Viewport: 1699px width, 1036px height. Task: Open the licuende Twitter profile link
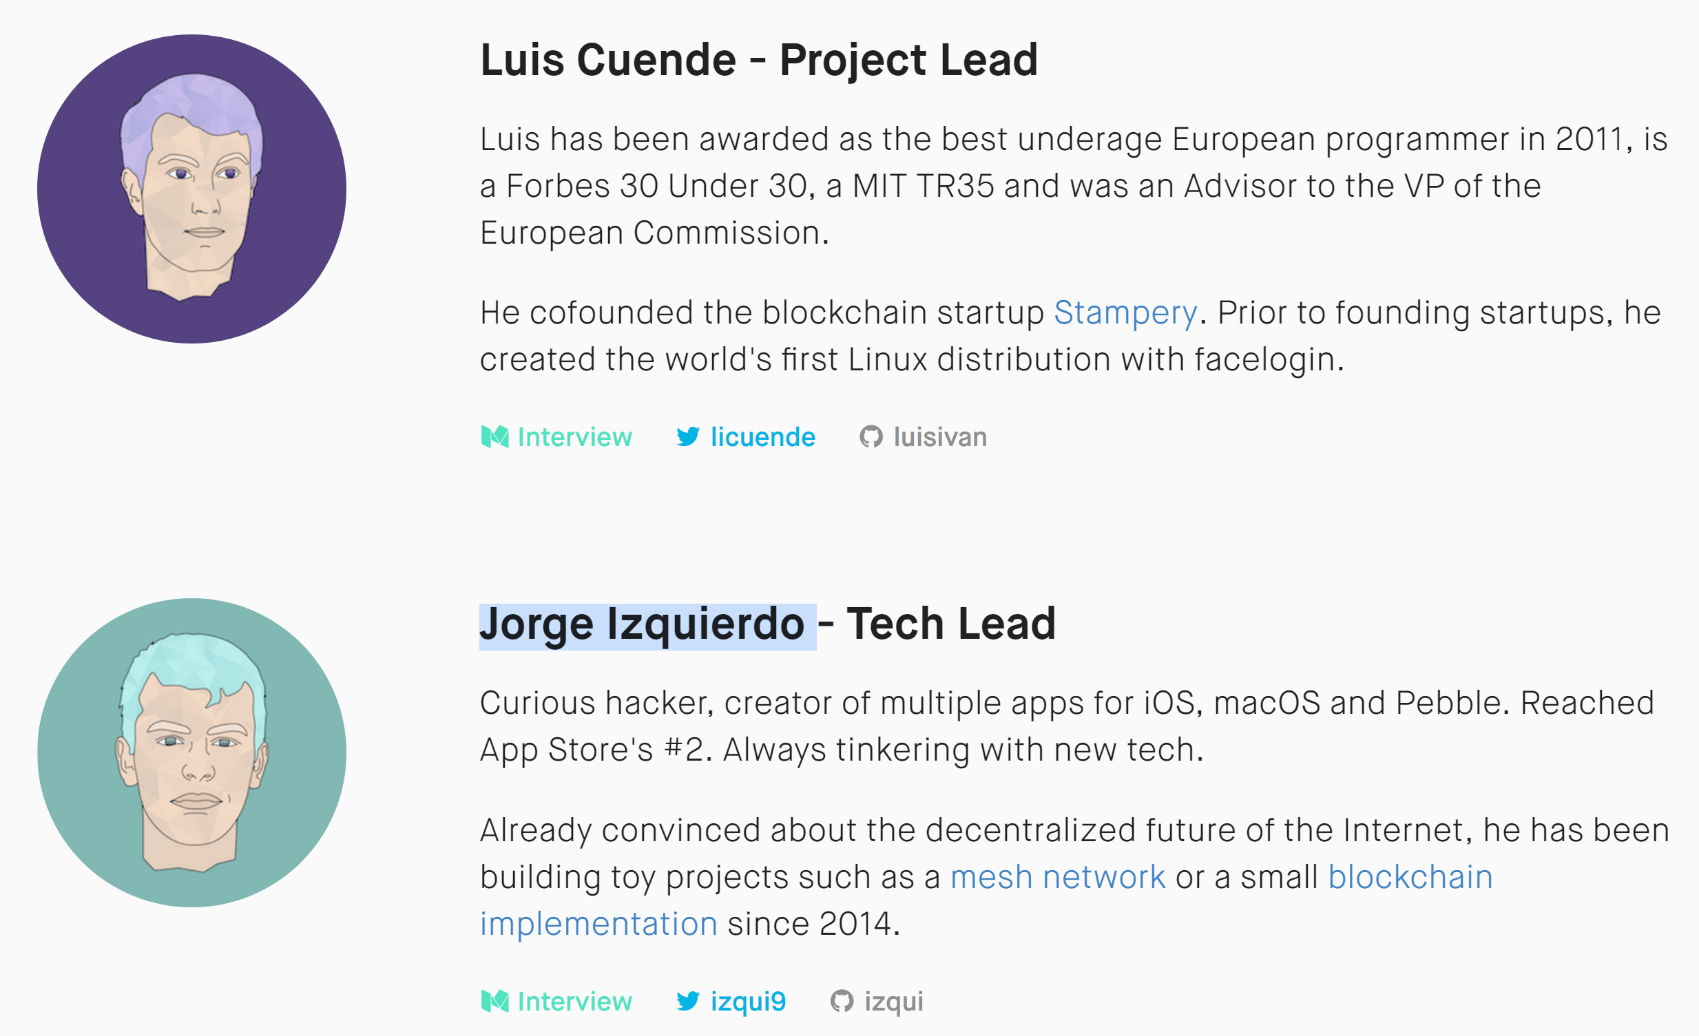click(x=762, y=437)
